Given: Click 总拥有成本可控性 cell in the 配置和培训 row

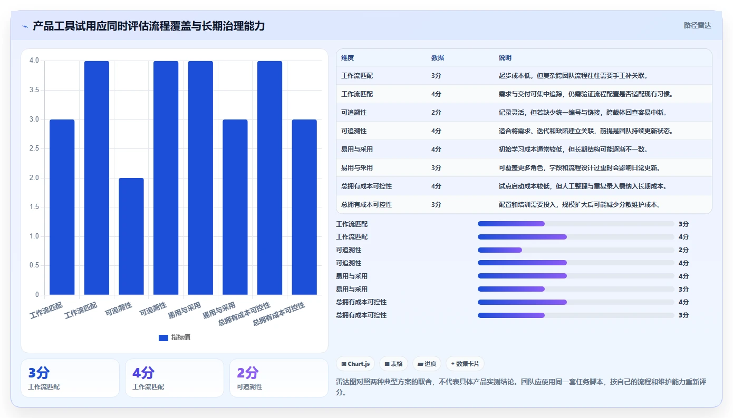Looking at the screenshot, I should pos(366,205).
